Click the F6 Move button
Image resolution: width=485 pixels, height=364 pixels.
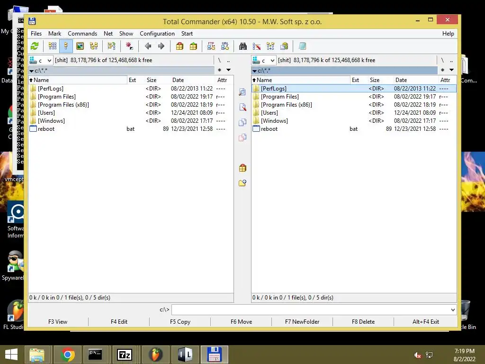point(241,322)
